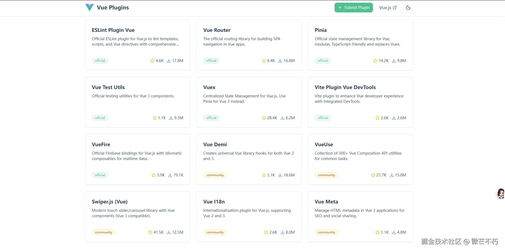Viewport: 505px width, 252px height.
Task: Toggle dark mode with the moon icon
Action: pos(408,8)
